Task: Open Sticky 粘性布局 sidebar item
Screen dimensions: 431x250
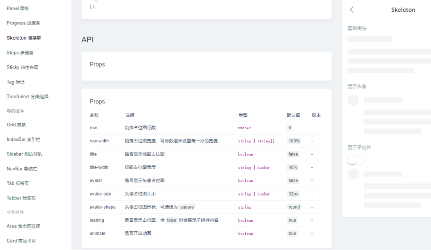Action: (x=23, y=67)
